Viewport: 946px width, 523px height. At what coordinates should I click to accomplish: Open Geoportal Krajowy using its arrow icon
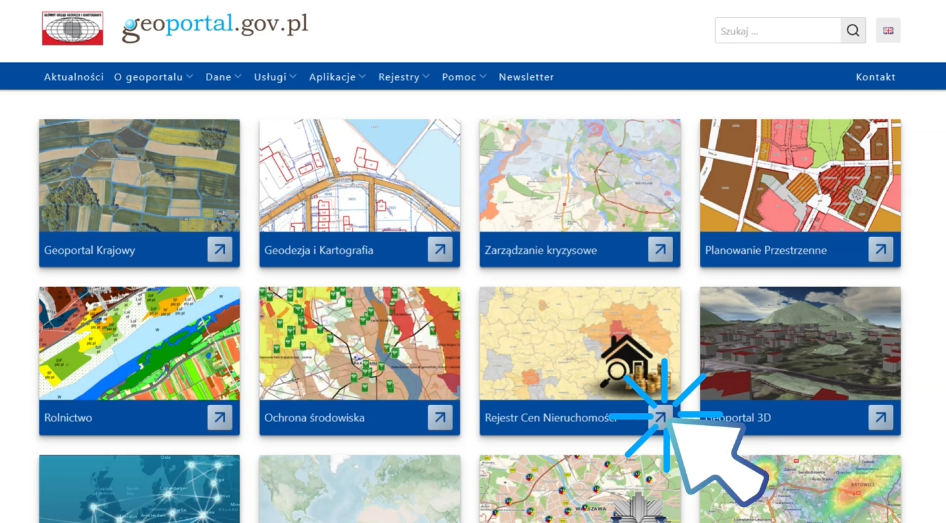tap(220, 250)
